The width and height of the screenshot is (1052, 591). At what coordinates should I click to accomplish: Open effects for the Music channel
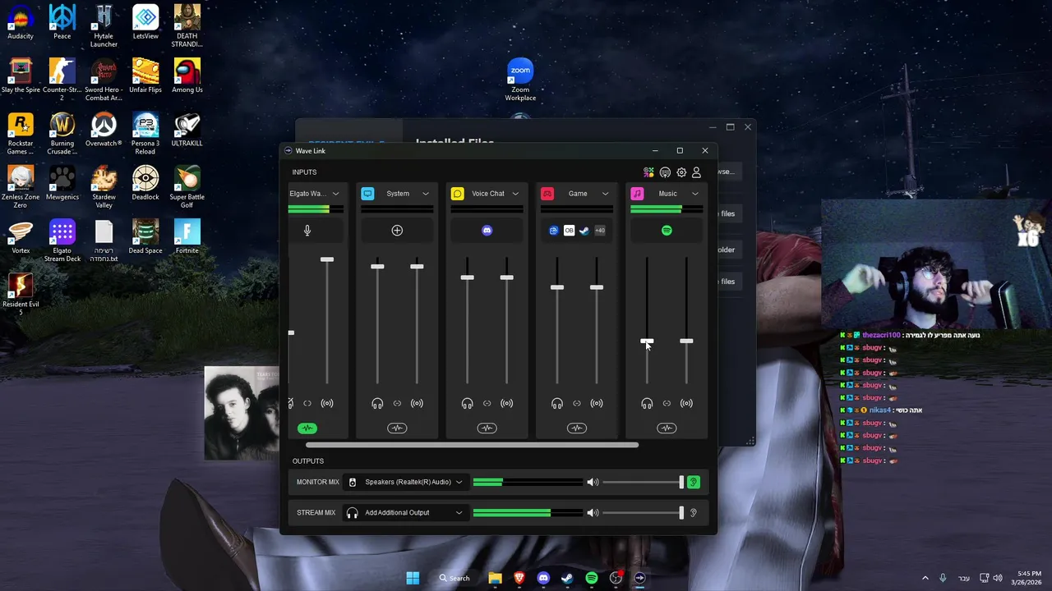[667, 428]
